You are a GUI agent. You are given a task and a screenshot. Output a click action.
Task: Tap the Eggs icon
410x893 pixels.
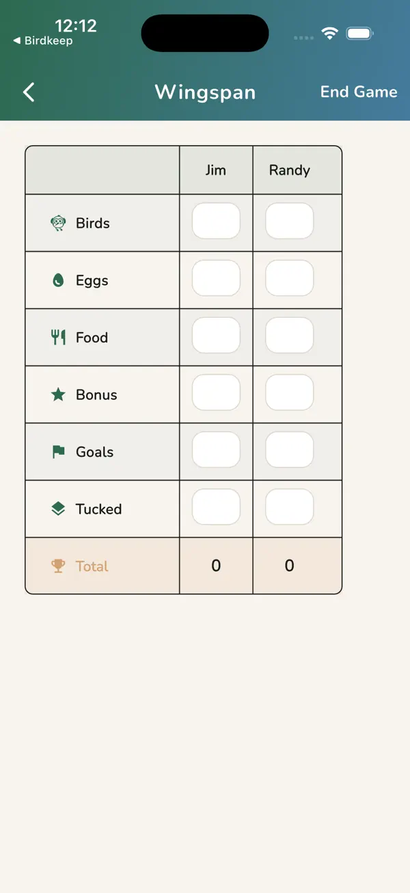pyautogui.click(x=58, y=280)
